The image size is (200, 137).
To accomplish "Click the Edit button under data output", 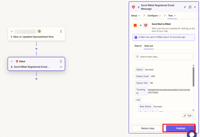I will [x=187, y=116].
